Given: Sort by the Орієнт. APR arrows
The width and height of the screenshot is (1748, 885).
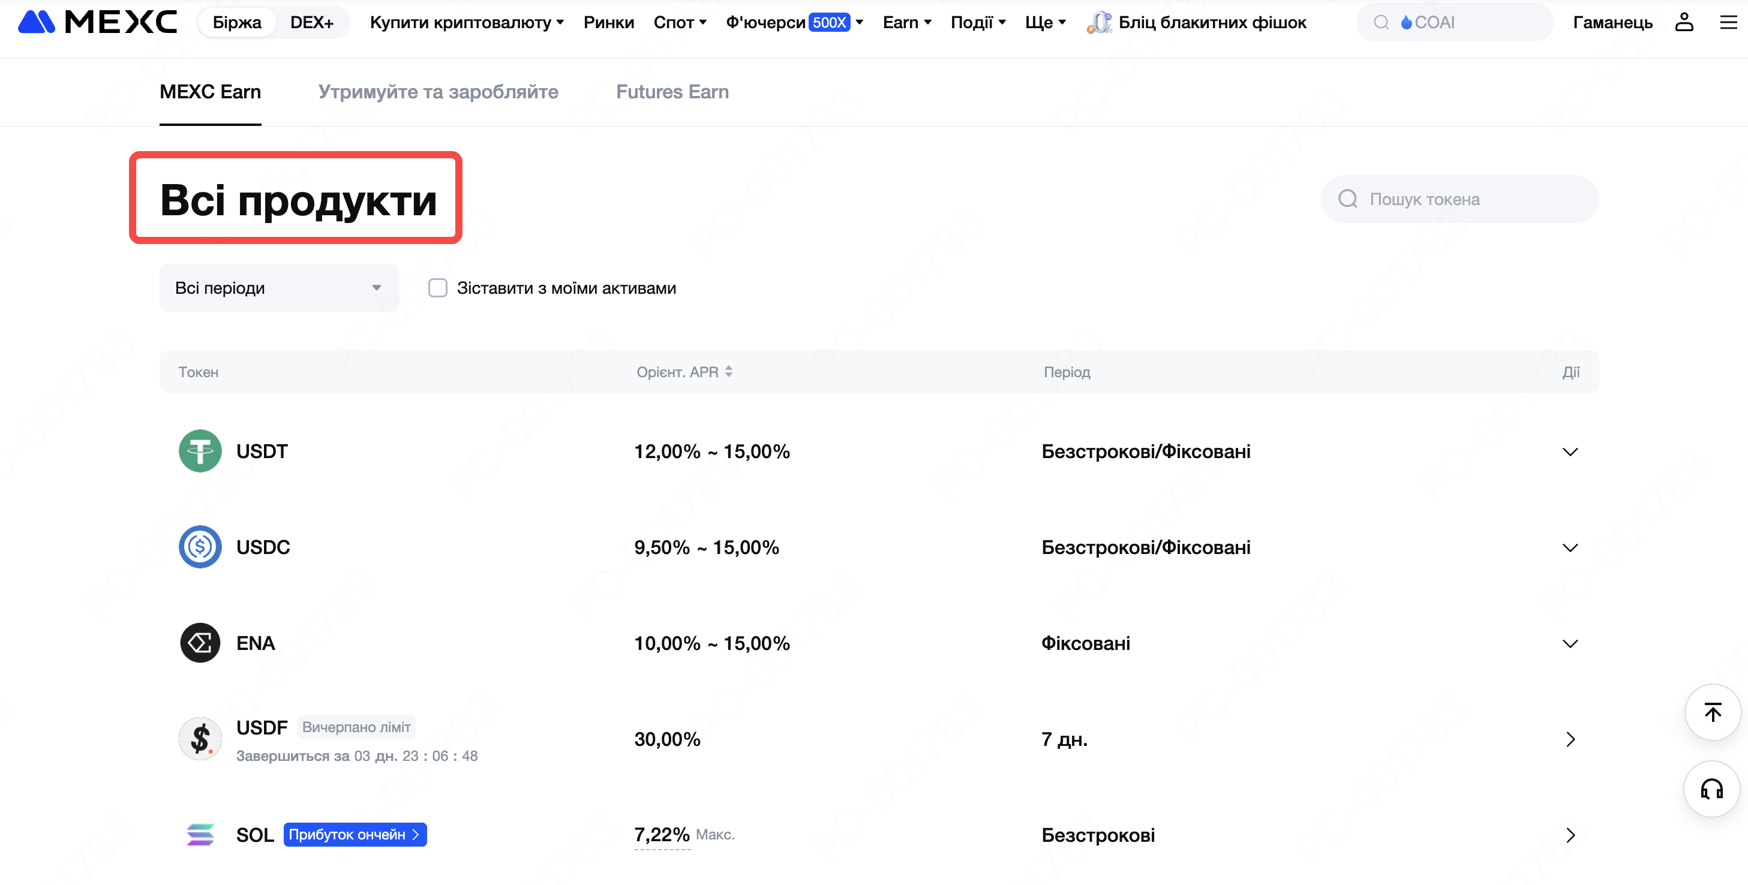Looking at the screenshot, I should [728, 372].
